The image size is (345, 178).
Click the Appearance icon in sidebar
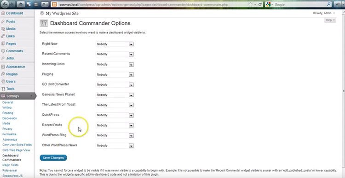click(3, 67)
